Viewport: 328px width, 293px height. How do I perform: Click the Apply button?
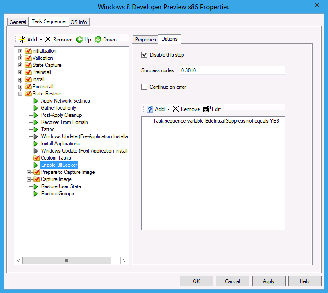(x=269, y=281)
